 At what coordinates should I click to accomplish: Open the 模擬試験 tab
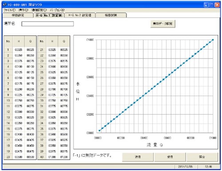(111, 15)
